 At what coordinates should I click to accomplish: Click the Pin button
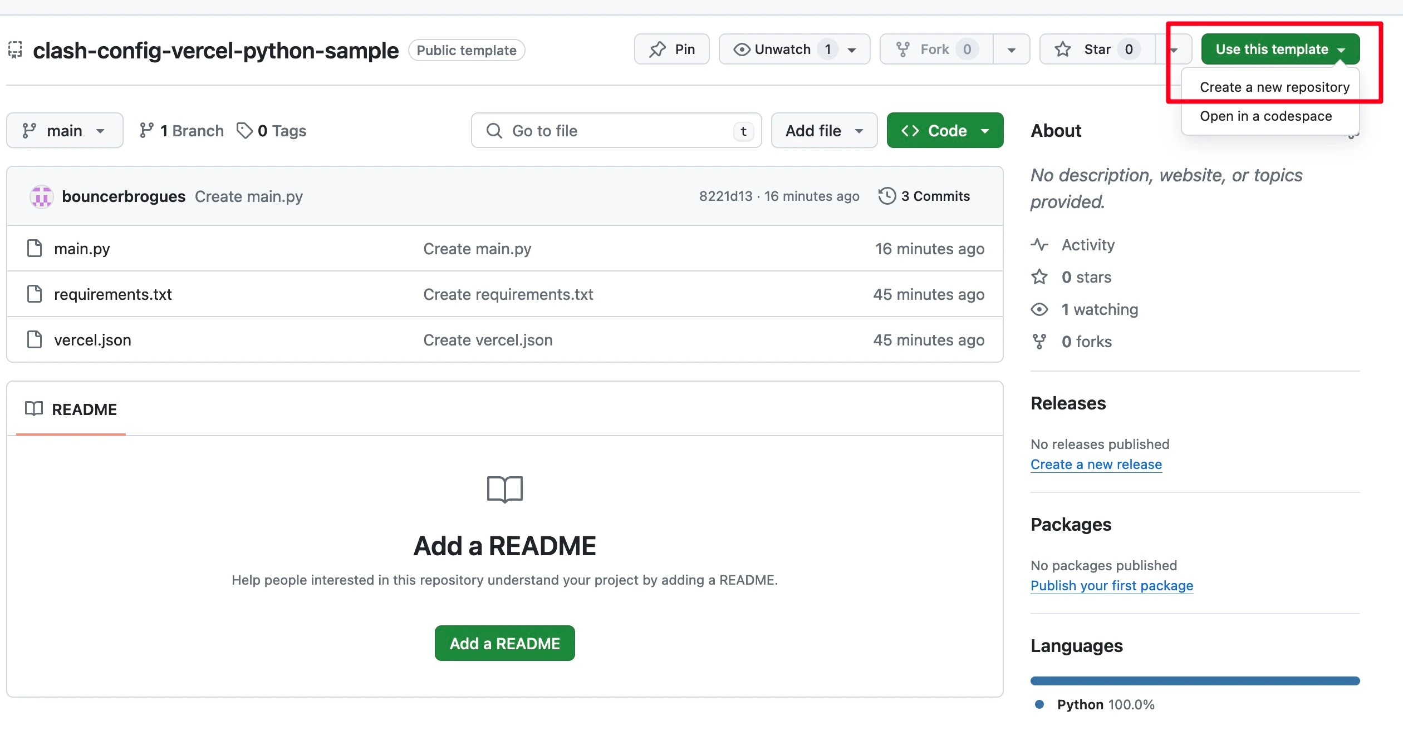click(x=671, y=50)
